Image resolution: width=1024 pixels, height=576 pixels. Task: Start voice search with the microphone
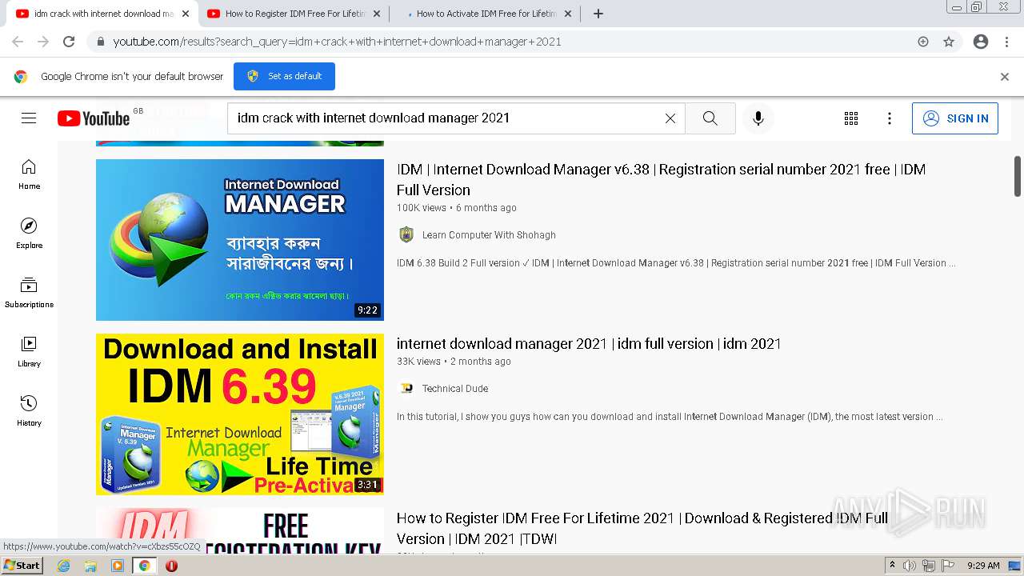pos(758,118)
